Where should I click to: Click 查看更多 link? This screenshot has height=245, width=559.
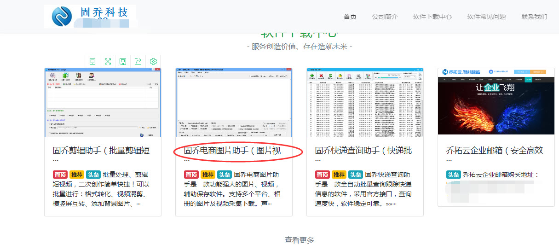[x=300, y=240]
